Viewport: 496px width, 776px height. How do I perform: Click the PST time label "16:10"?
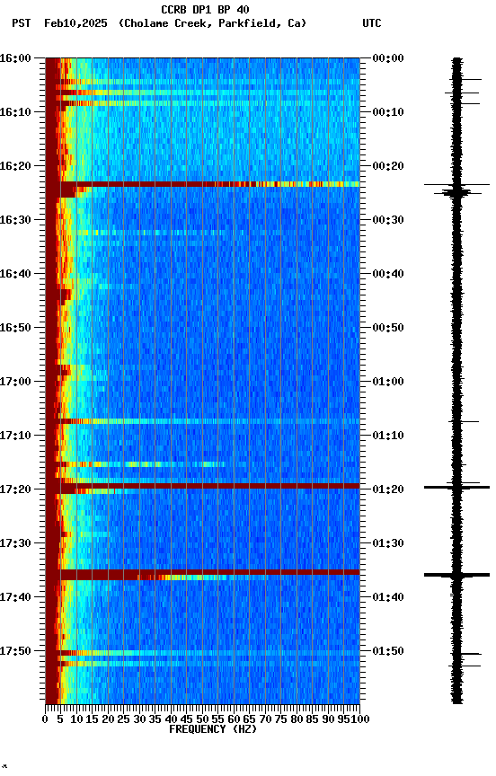pos(15,112)
